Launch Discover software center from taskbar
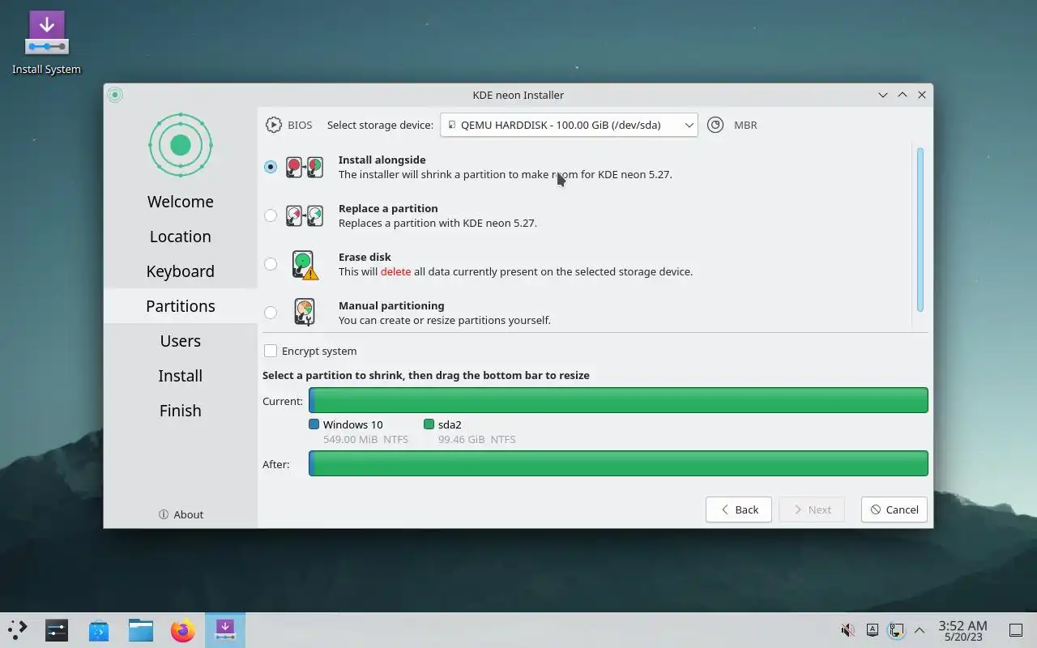 (99, 629)
